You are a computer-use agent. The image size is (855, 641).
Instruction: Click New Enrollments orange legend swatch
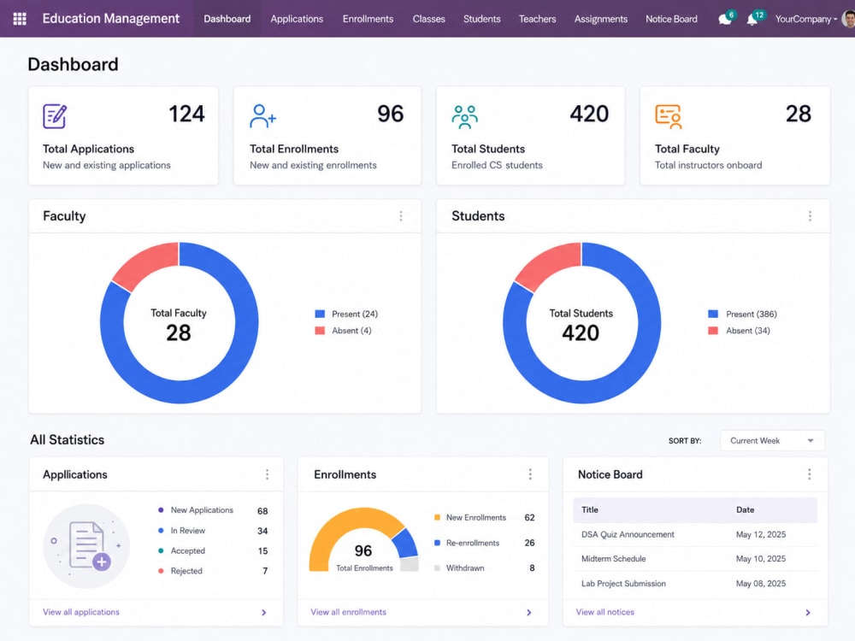click(x=437, y=517)
